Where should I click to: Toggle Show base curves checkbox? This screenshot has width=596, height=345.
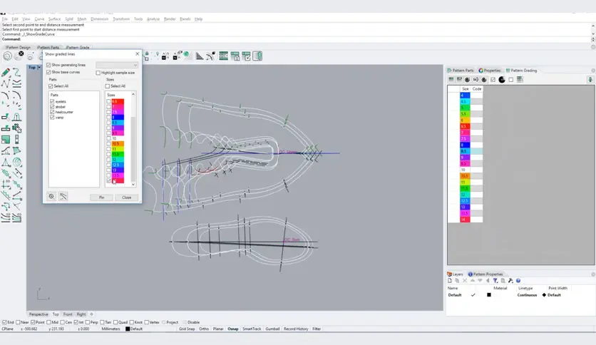point(48,72)
